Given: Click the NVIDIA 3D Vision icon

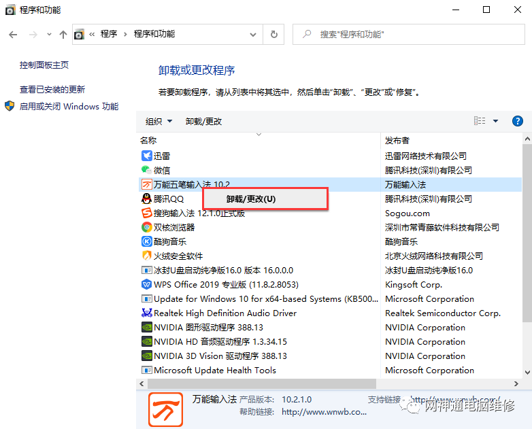Looking at the screenshot, I should click(146, 356).
